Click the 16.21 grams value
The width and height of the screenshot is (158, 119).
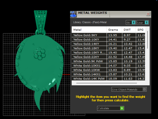113,44
